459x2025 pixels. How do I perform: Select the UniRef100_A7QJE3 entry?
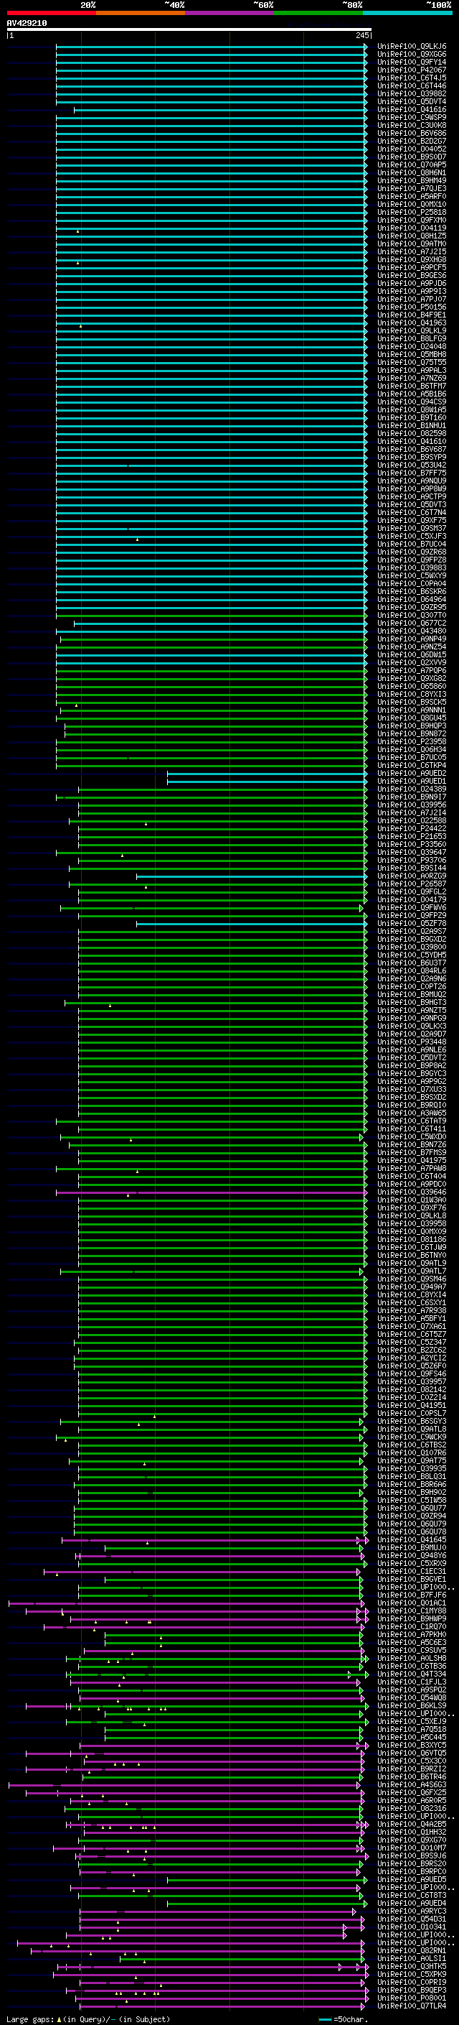pos(412,189)
